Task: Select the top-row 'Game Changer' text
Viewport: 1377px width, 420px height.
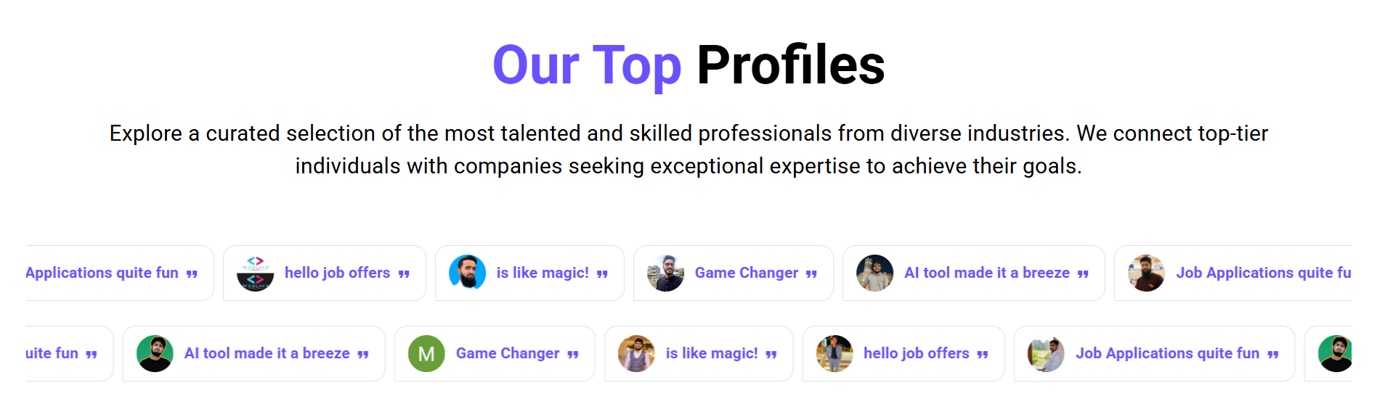Action: click(747, 273)
